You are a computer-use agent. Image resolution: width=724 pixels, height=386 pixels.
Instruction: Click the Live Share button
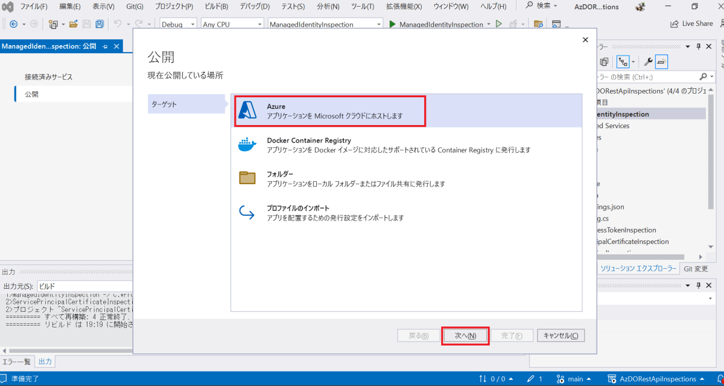click(x=691, y=24)
